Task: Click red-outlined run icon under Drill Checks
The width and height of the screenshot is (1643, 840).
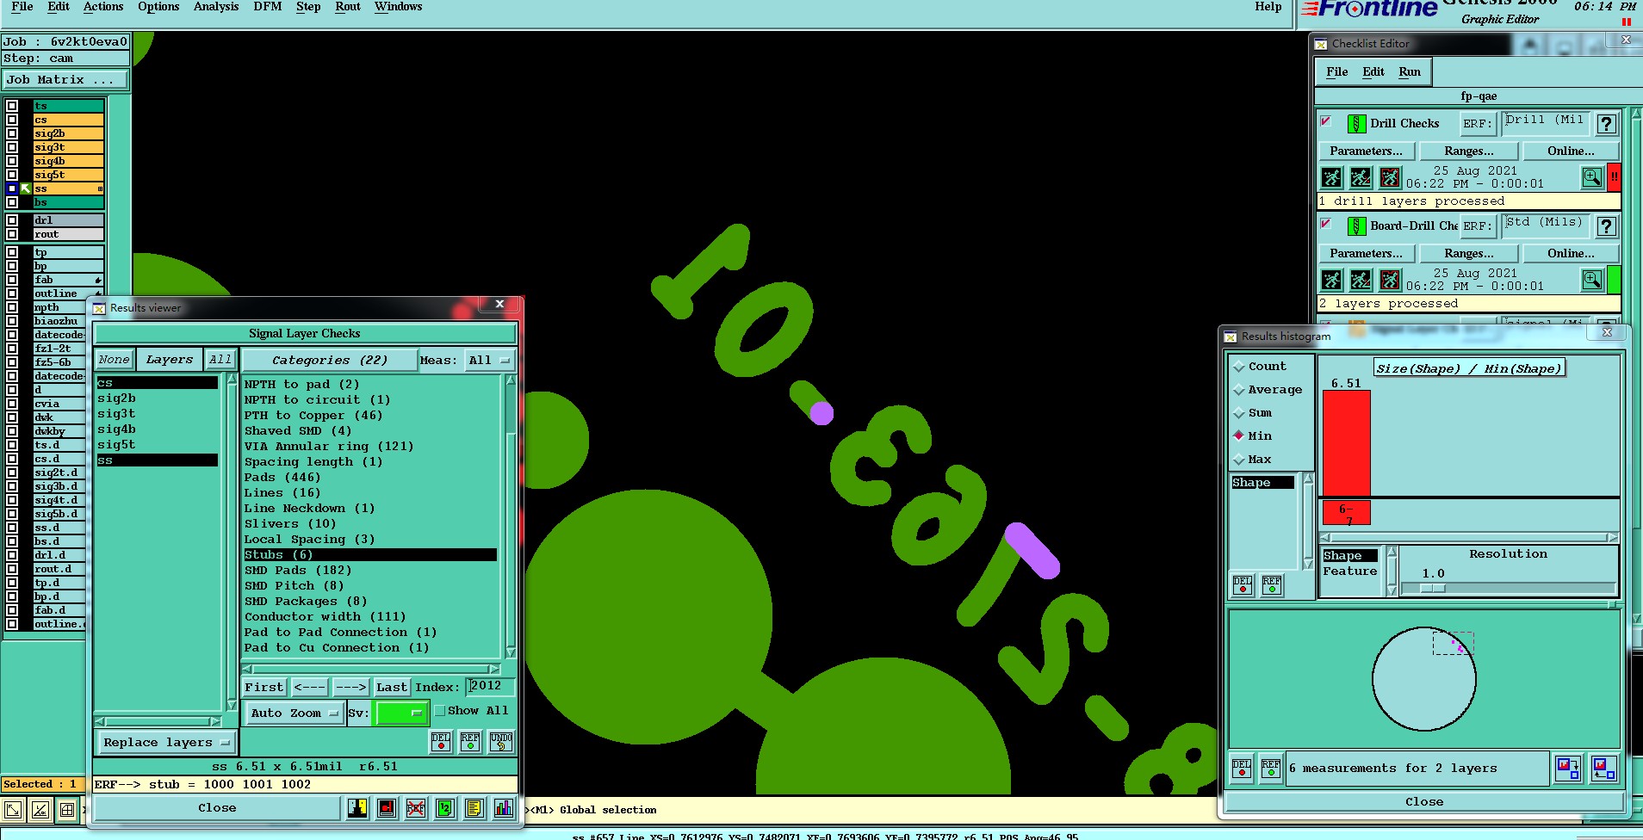Action: coord(1390,177)
